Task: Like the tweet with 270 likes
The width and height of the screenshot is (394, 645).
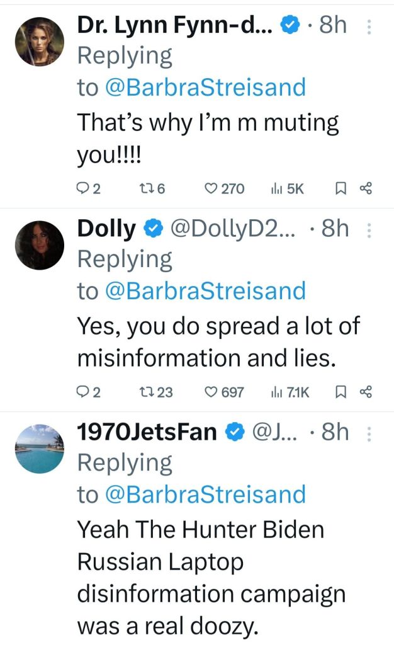Action: point(211,188)
